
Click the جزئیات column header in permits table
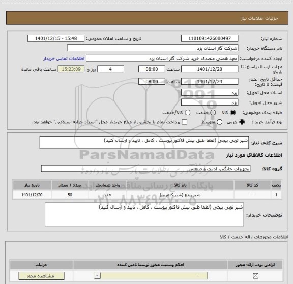click(41, 265)
